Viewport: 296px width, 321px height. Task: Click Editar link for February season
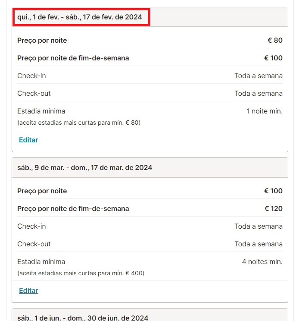[x=28, y=140]
